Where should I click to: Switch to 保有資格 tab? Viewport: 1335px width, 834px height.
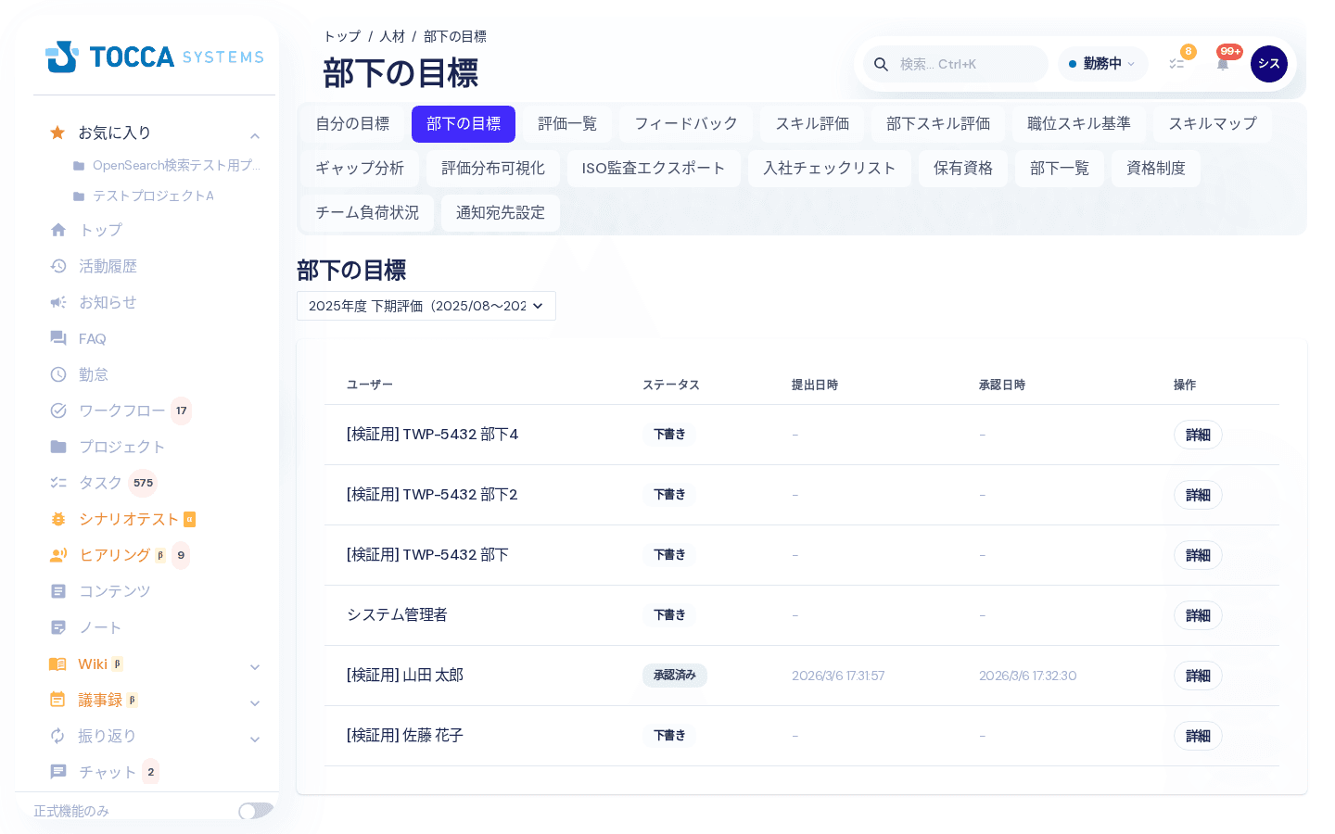tap(963, 169)
